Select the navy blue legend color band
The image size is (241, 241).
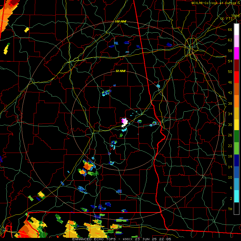pos(236,160)
